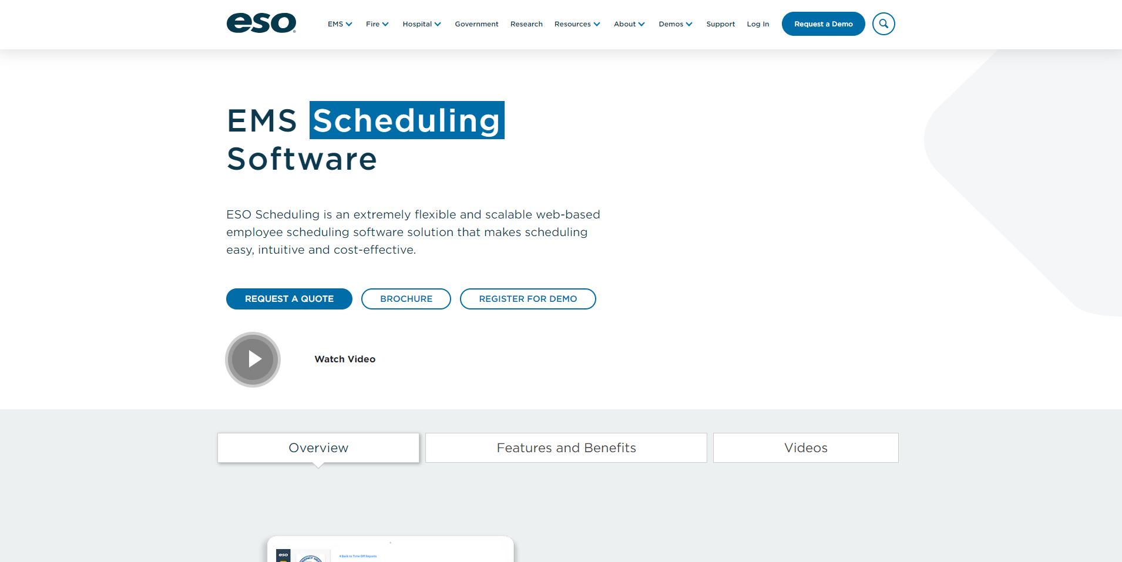Open the BROCHURE button

click(x=406, y=299)
